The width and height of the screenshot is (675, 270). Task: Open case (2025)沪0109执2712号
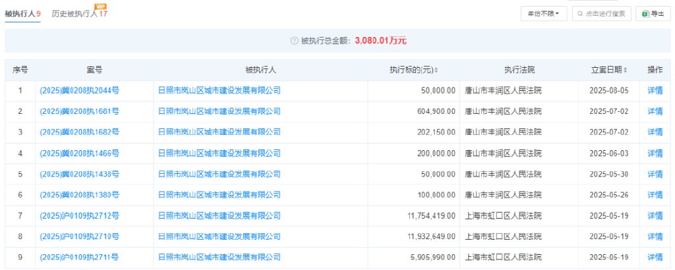click(79, 215)
